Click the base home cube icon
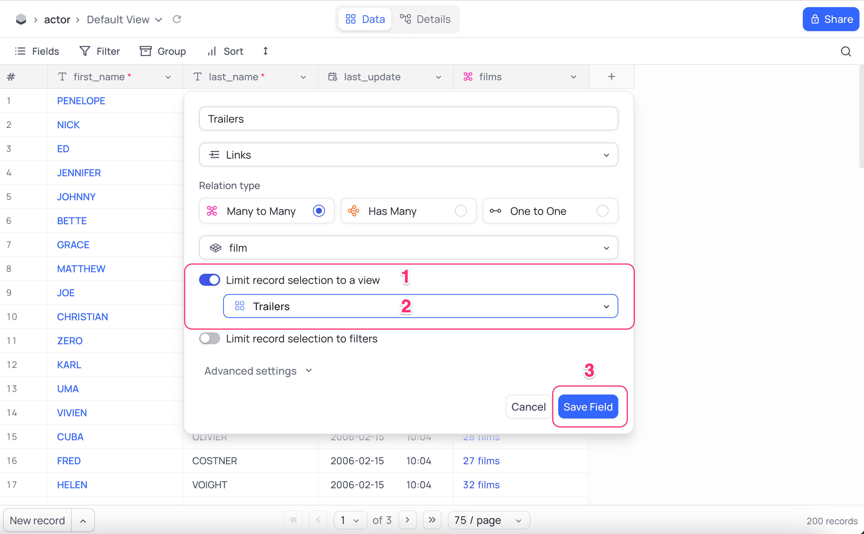The image size is (864, 534). click(21, 19)
